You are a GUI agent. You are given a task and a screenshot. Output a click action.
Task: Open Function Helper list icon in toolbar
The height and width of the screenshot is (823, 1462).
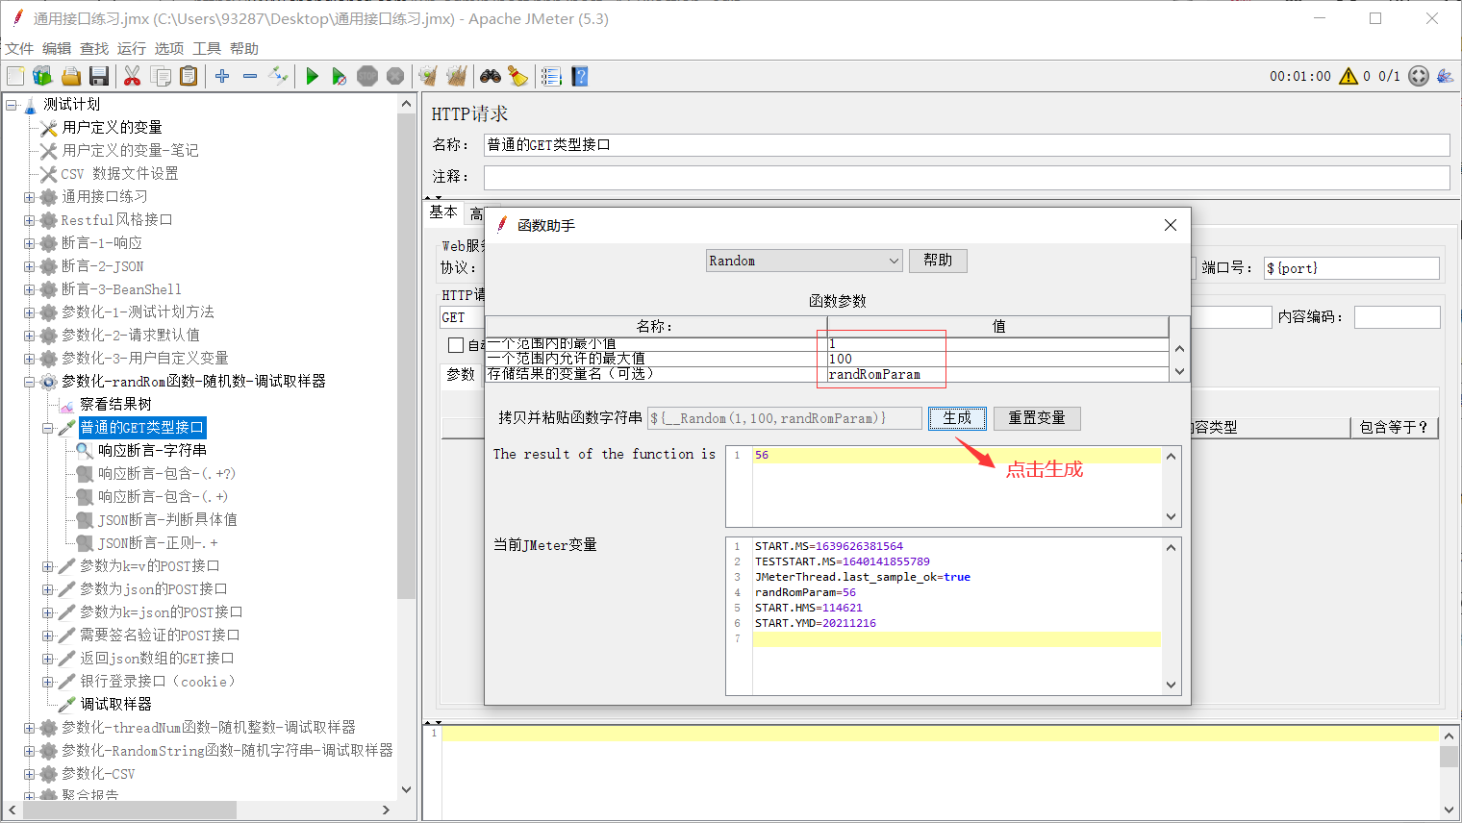(x=551, y=76)
